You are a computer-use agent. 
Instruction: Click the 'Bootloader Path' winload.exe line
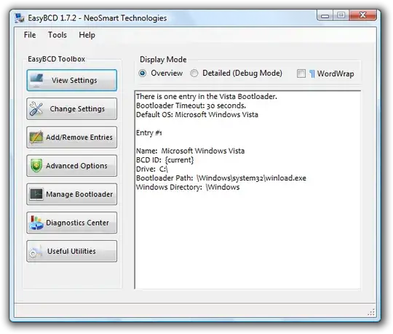pos(221,178)
